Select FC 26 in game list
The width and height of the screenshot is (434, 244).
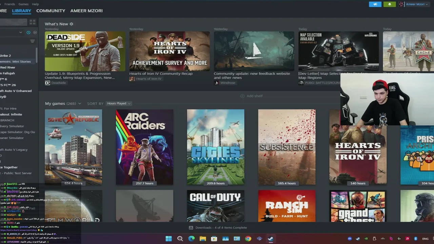[x=8, y=85]
